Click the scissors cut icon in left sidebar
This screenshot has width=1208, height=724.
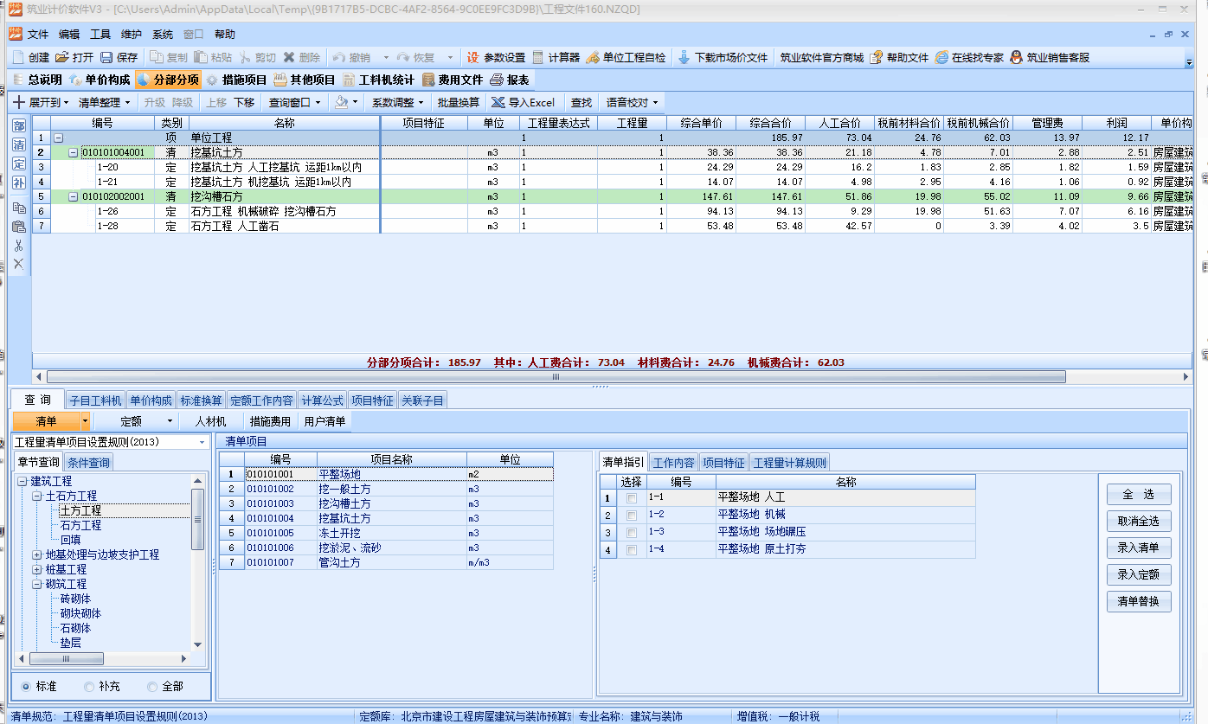[x=18, y=245]
